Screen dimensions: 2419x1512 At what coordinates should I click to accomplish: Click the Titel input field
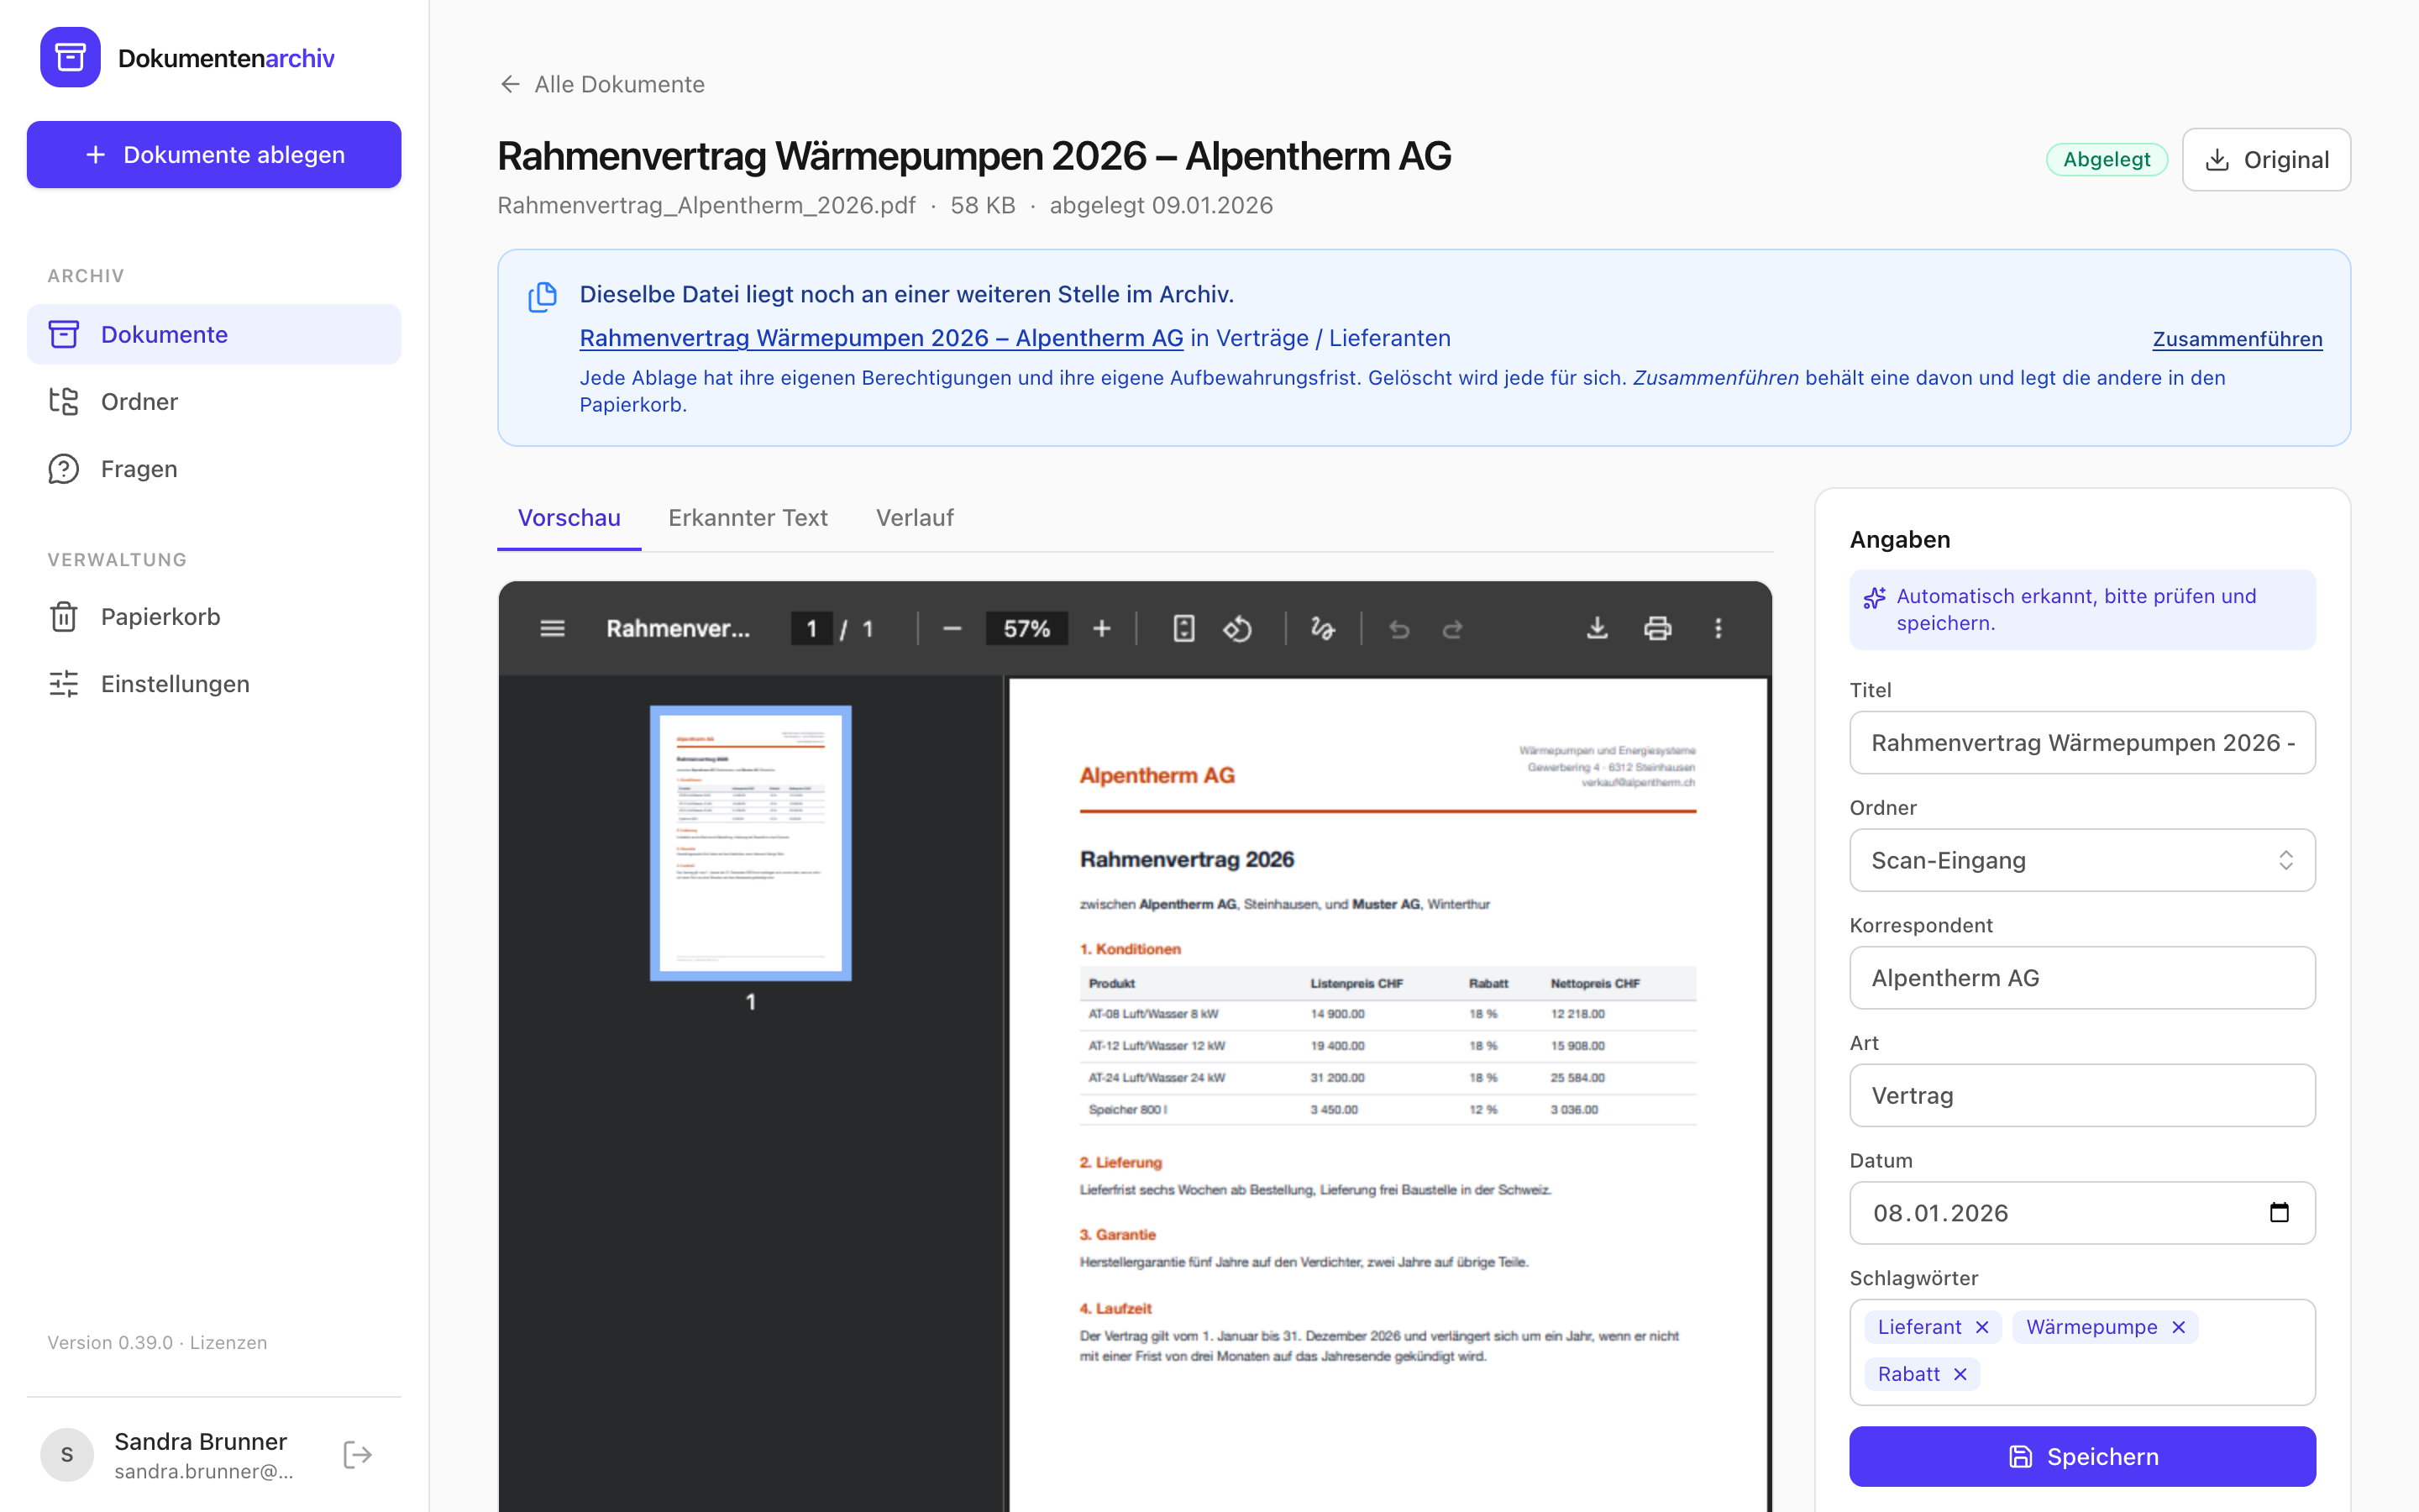click(2082, 742)
